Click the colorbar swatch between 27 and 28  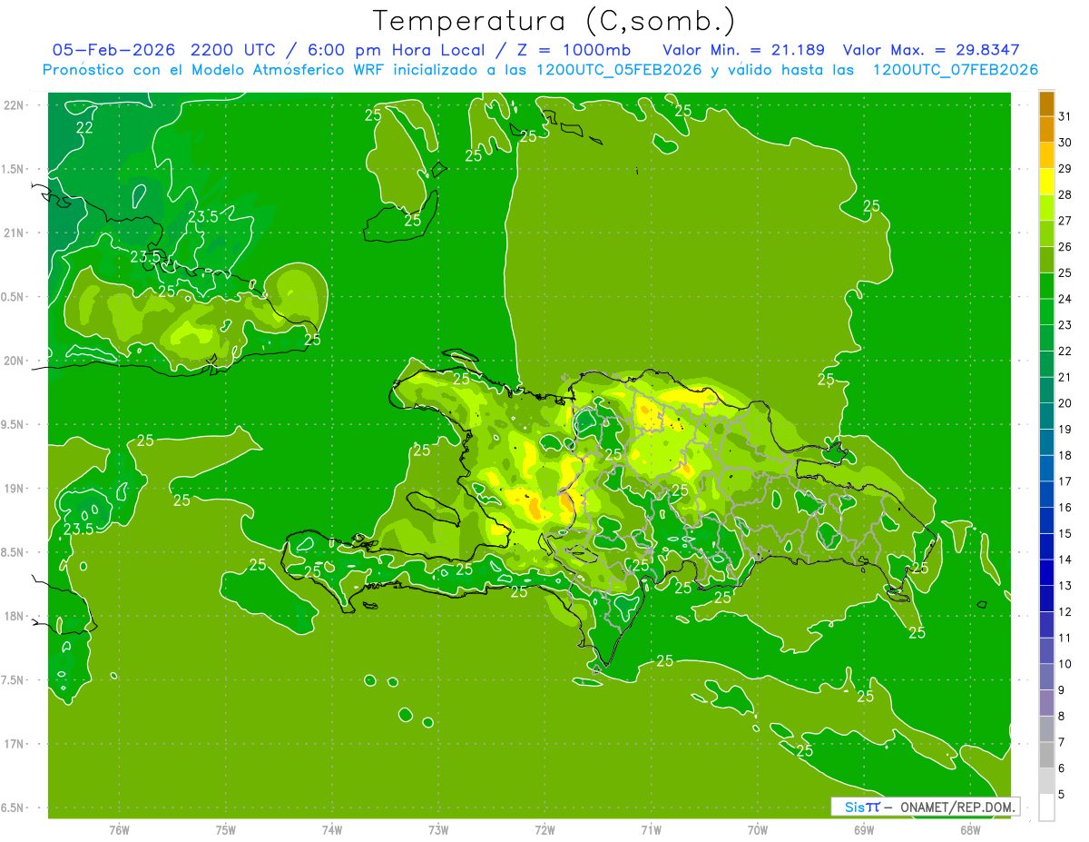click(x=1046, y=208)
